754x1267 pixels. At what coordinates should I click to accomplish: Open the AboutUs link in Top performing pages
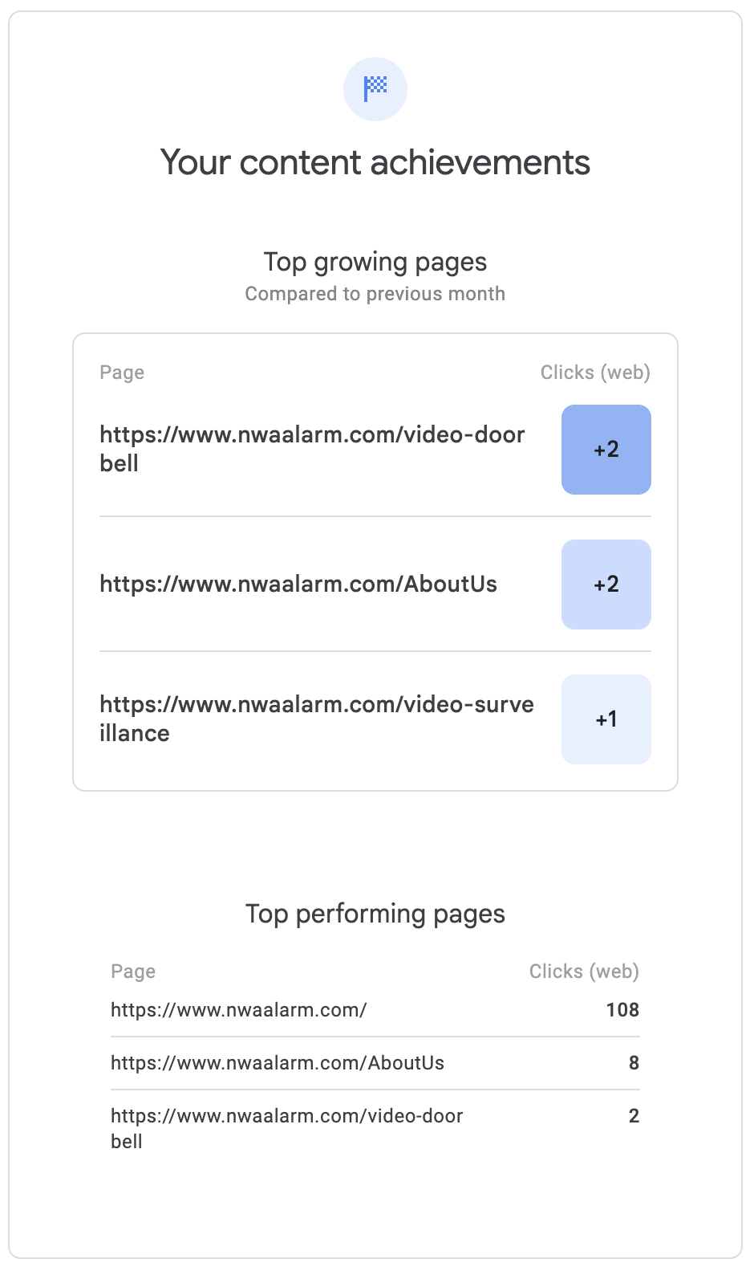pyautogui.click(x=278, y=1063)
